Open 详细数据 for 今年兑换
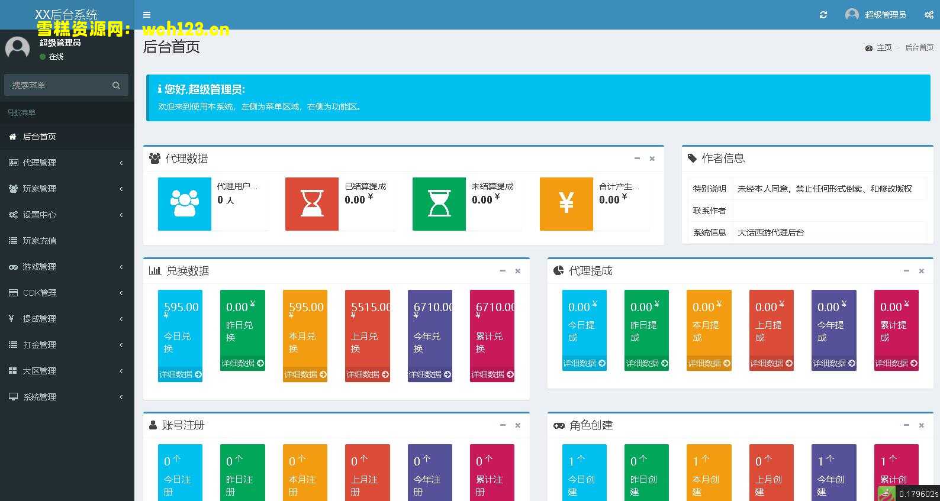Screen dimensions: 940x501 [430, 374]
